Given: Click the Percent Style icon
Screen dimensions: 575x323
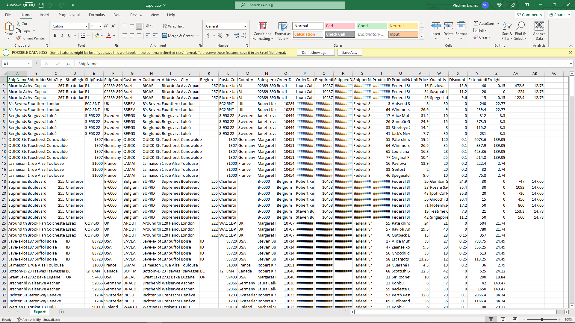Looking at the screenshot, I should pyautogui.click(x=220, y=36).
